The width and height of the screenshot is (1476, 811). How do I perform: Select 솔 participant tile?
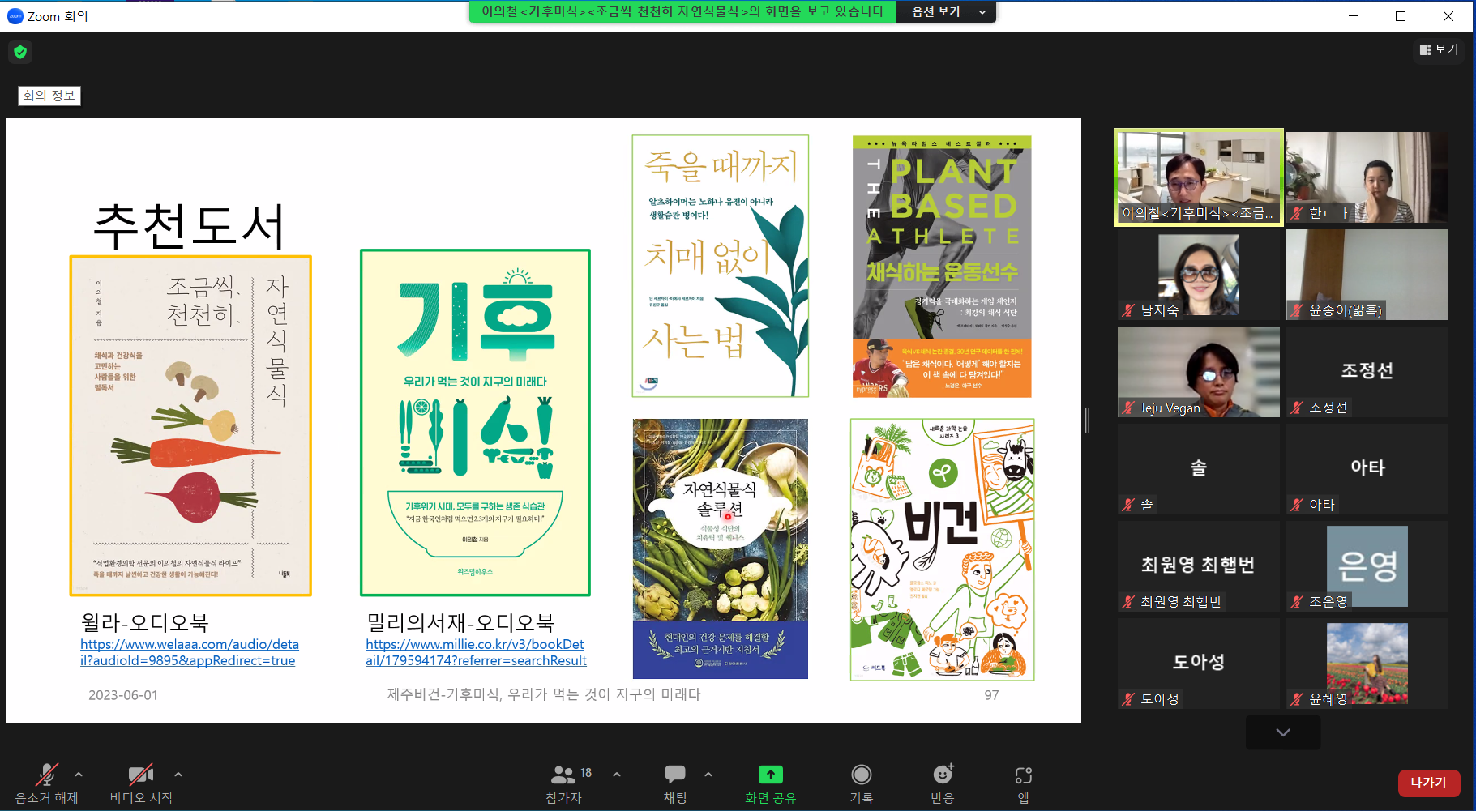(x=1199, y=469)
